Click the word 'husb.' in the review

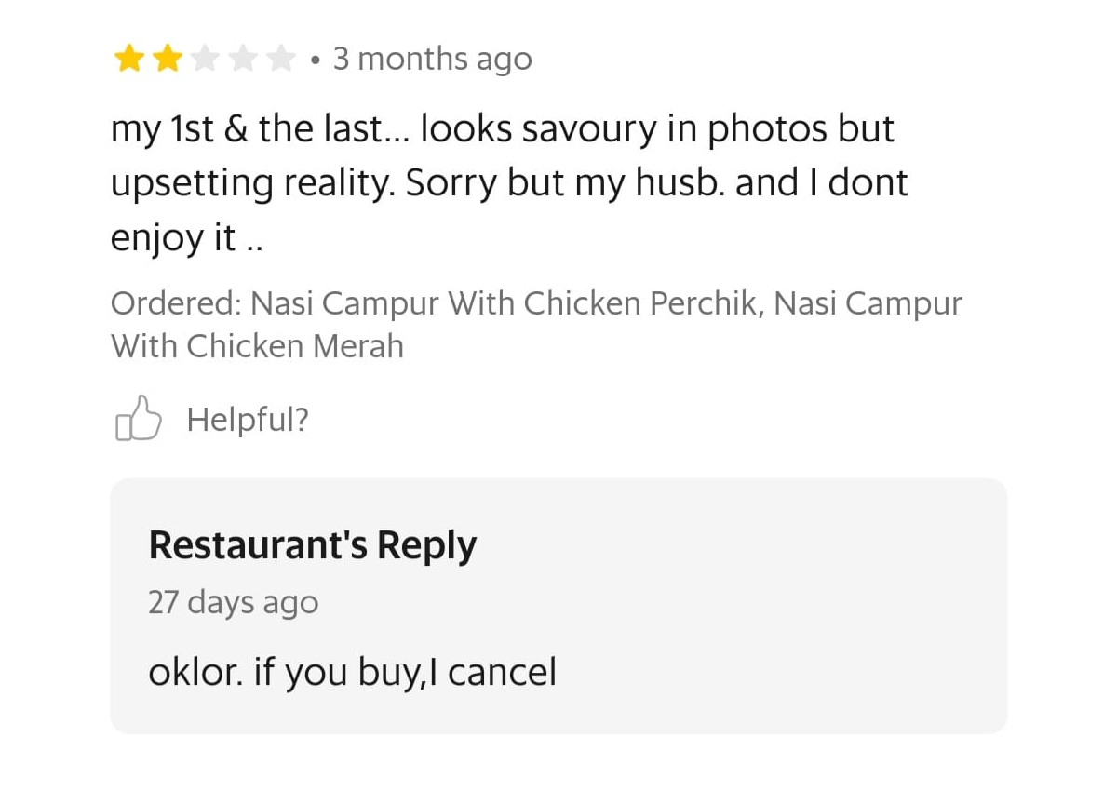(680, 183)
